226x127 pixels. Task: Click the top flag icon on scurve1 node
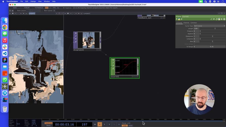click(113, 60)
